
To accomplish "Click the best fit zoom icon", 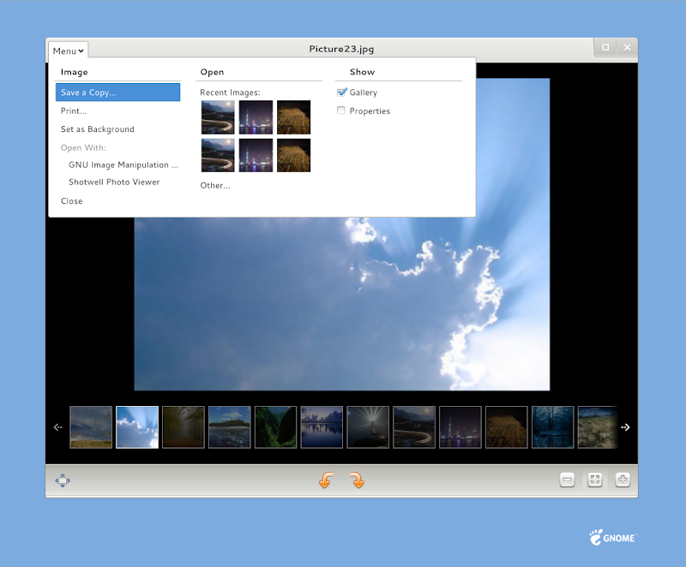I will click(x=595, y=480).
